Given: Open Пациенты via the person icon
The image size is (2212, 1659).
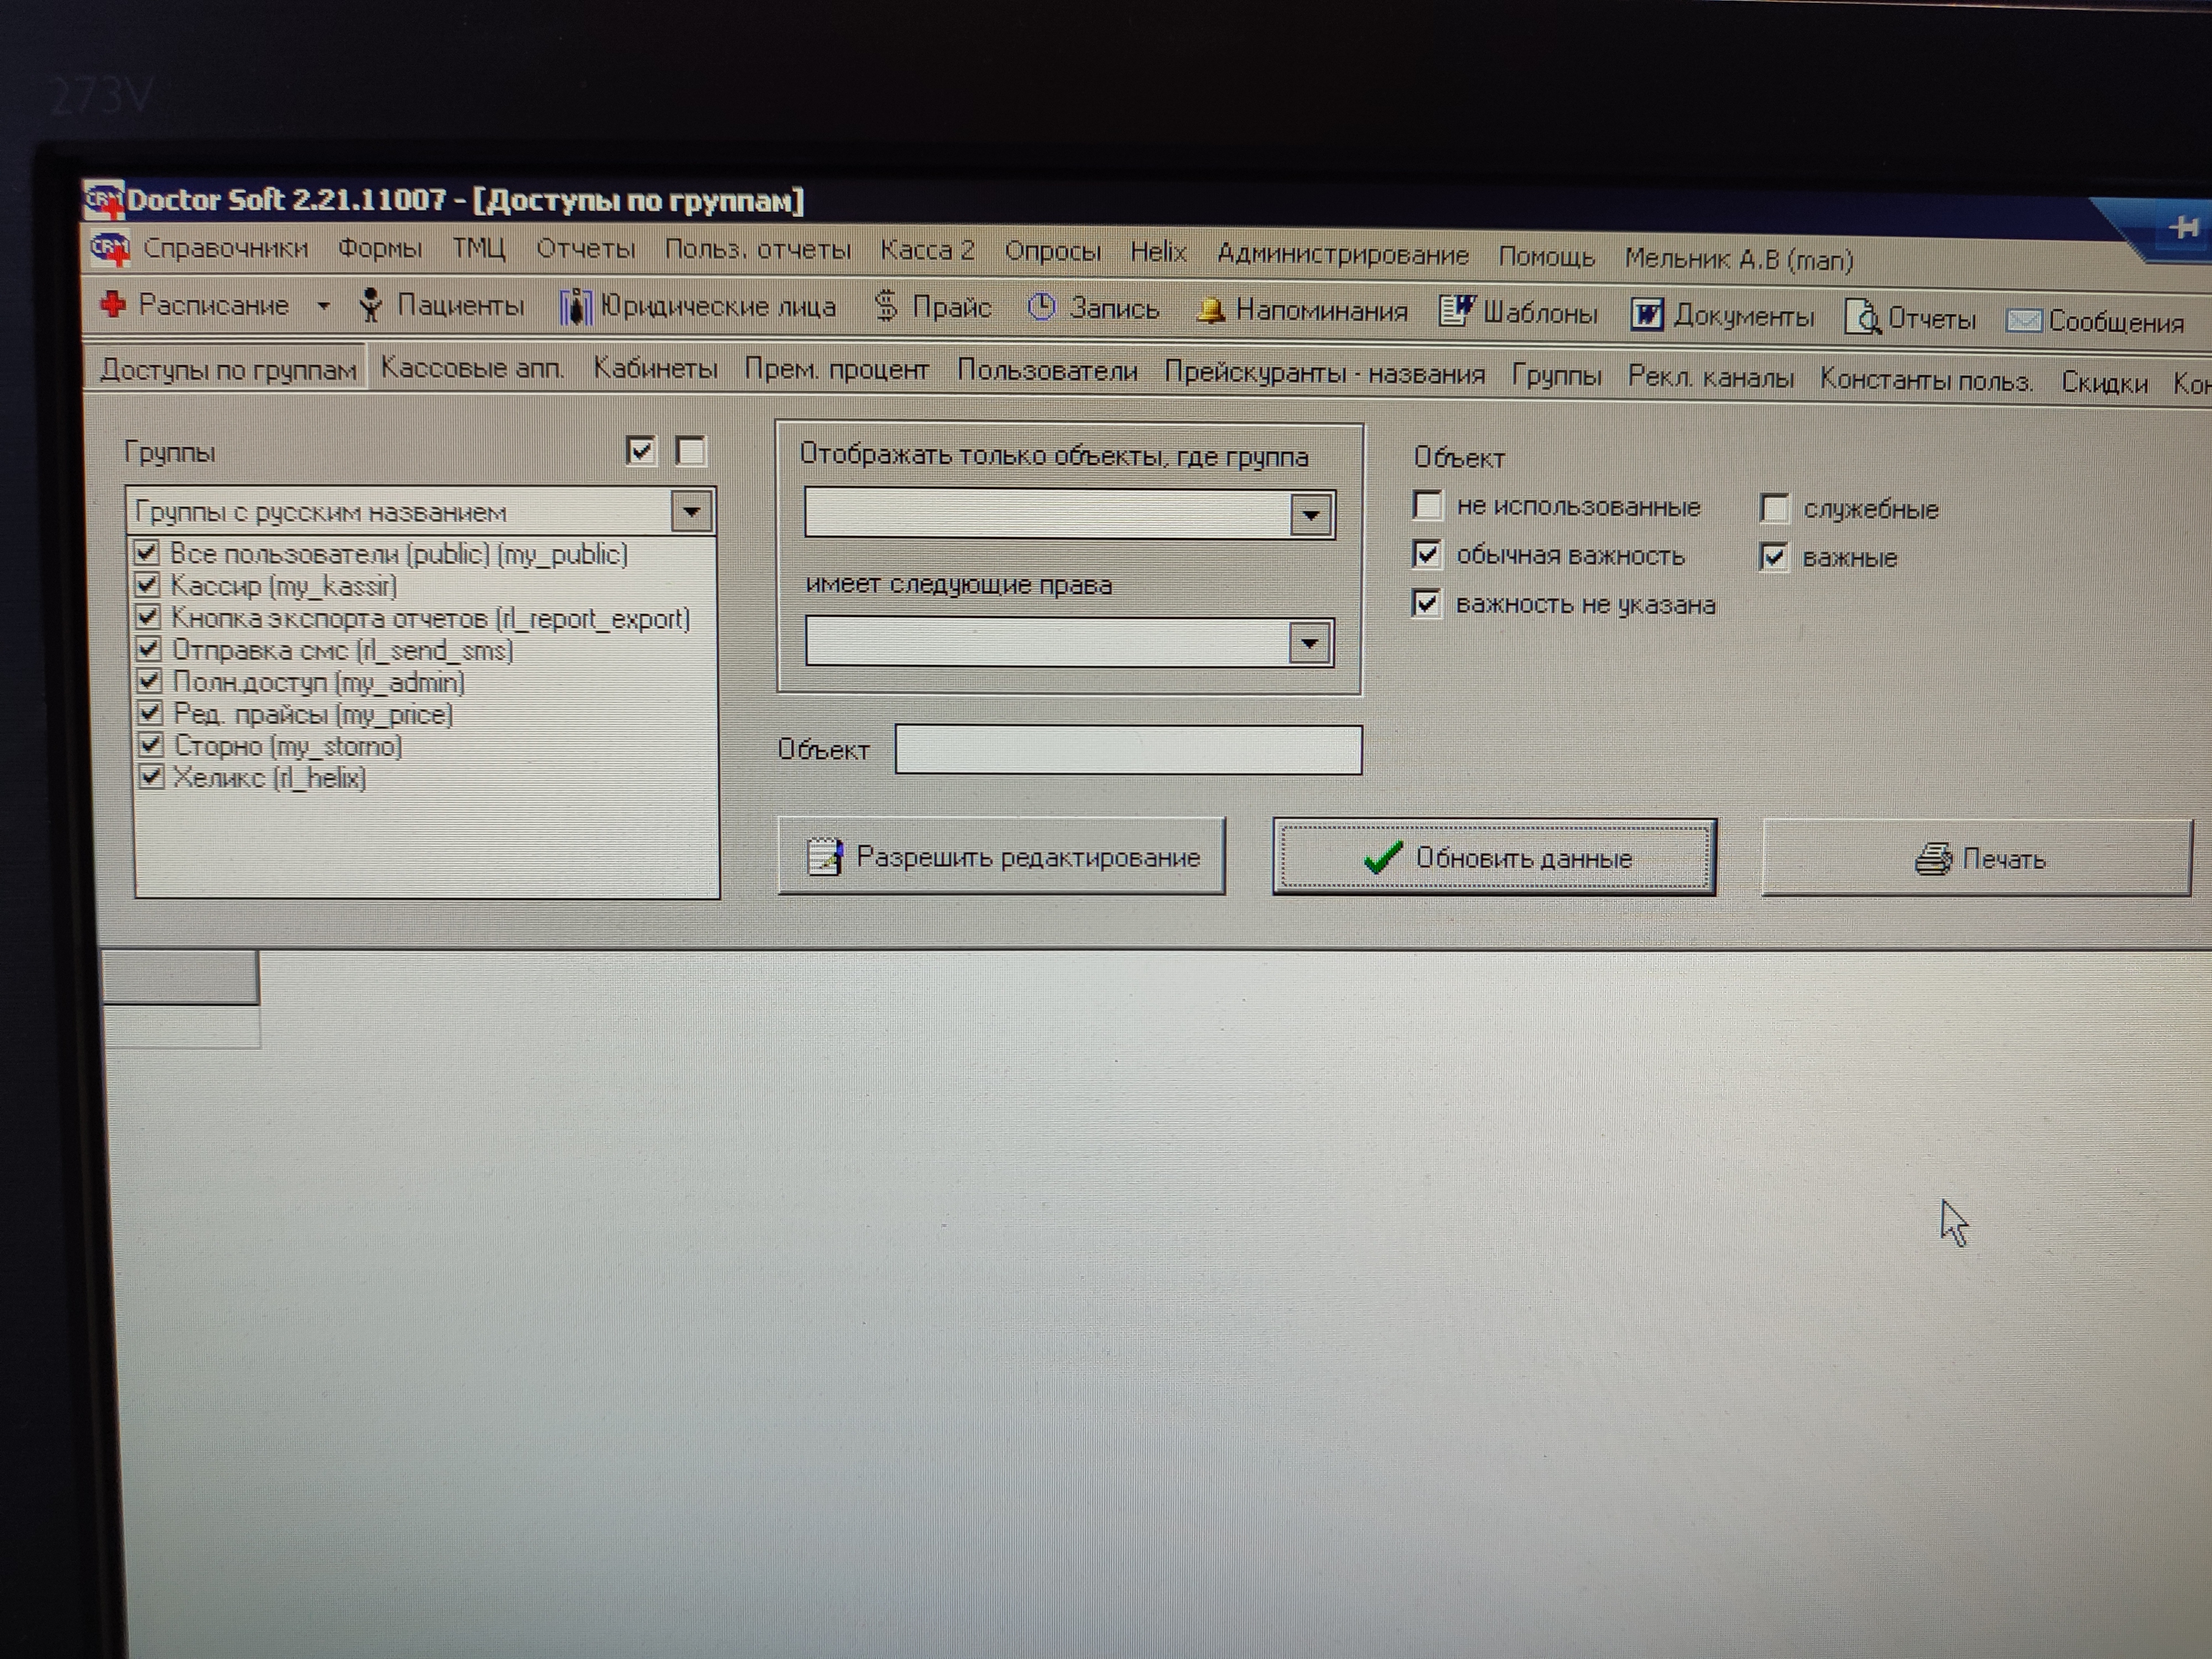Looking at the screenshot, I should (x=371, y=305).
